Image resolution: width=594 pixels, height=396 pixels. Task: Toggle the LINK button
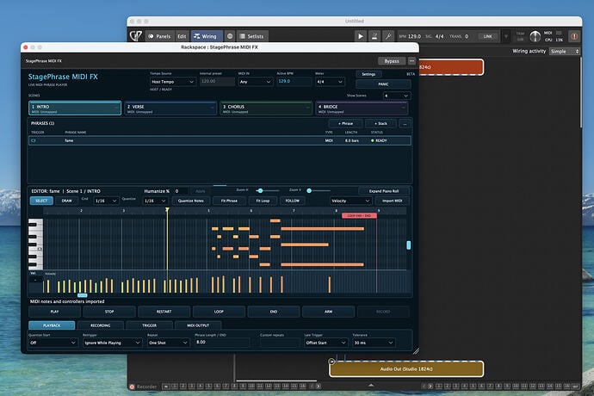point(487,36)
